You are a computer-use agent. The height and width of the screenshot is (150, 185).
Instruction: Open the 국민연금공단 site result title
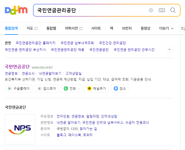click(17, 67)
